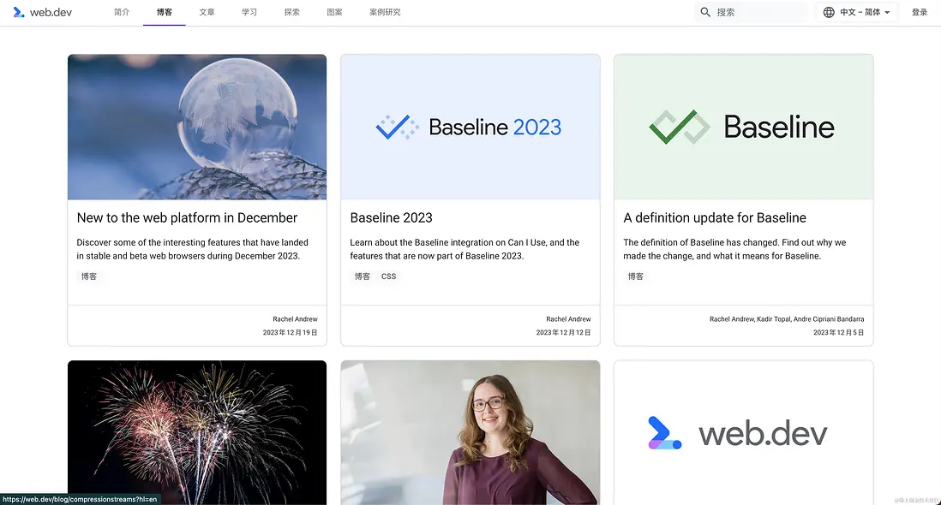Click the 登录 sign-in link
This screenshot has width=941, height=505.
coord(920,12)
